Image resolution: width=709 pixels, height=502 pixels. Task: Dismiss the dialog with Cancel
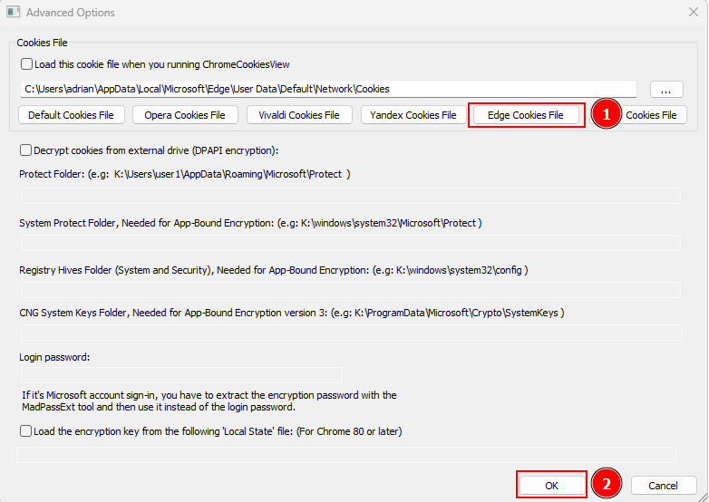click(664, 485)
